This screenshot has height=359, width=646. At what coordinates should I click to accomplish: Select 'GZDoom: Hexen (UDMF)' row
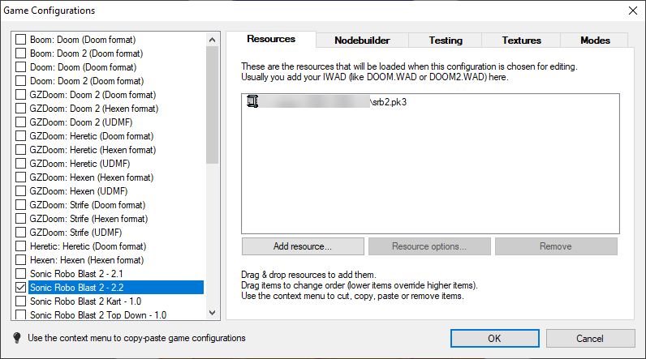78,190
